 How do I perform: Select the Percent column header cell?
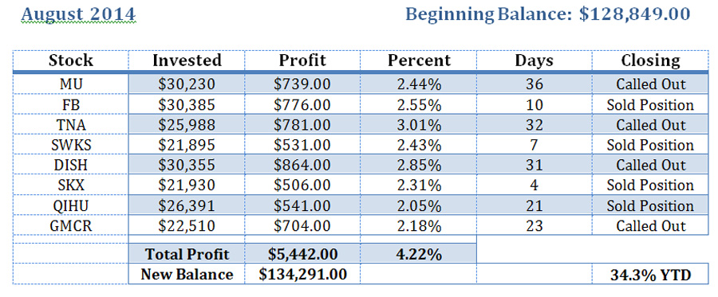pyautogui.click(x=419, y=61)
